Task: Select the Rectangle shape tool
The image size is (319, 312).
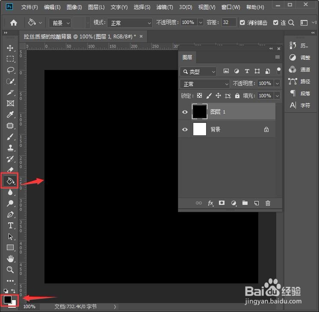Action: (x=10, y=248)
